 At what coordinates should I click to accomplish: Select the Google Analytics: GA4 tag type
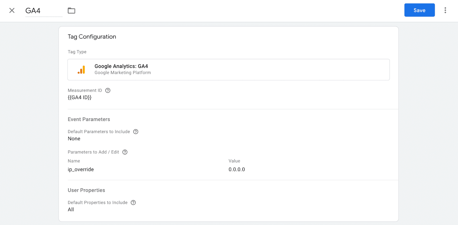[x=228, y=70]
